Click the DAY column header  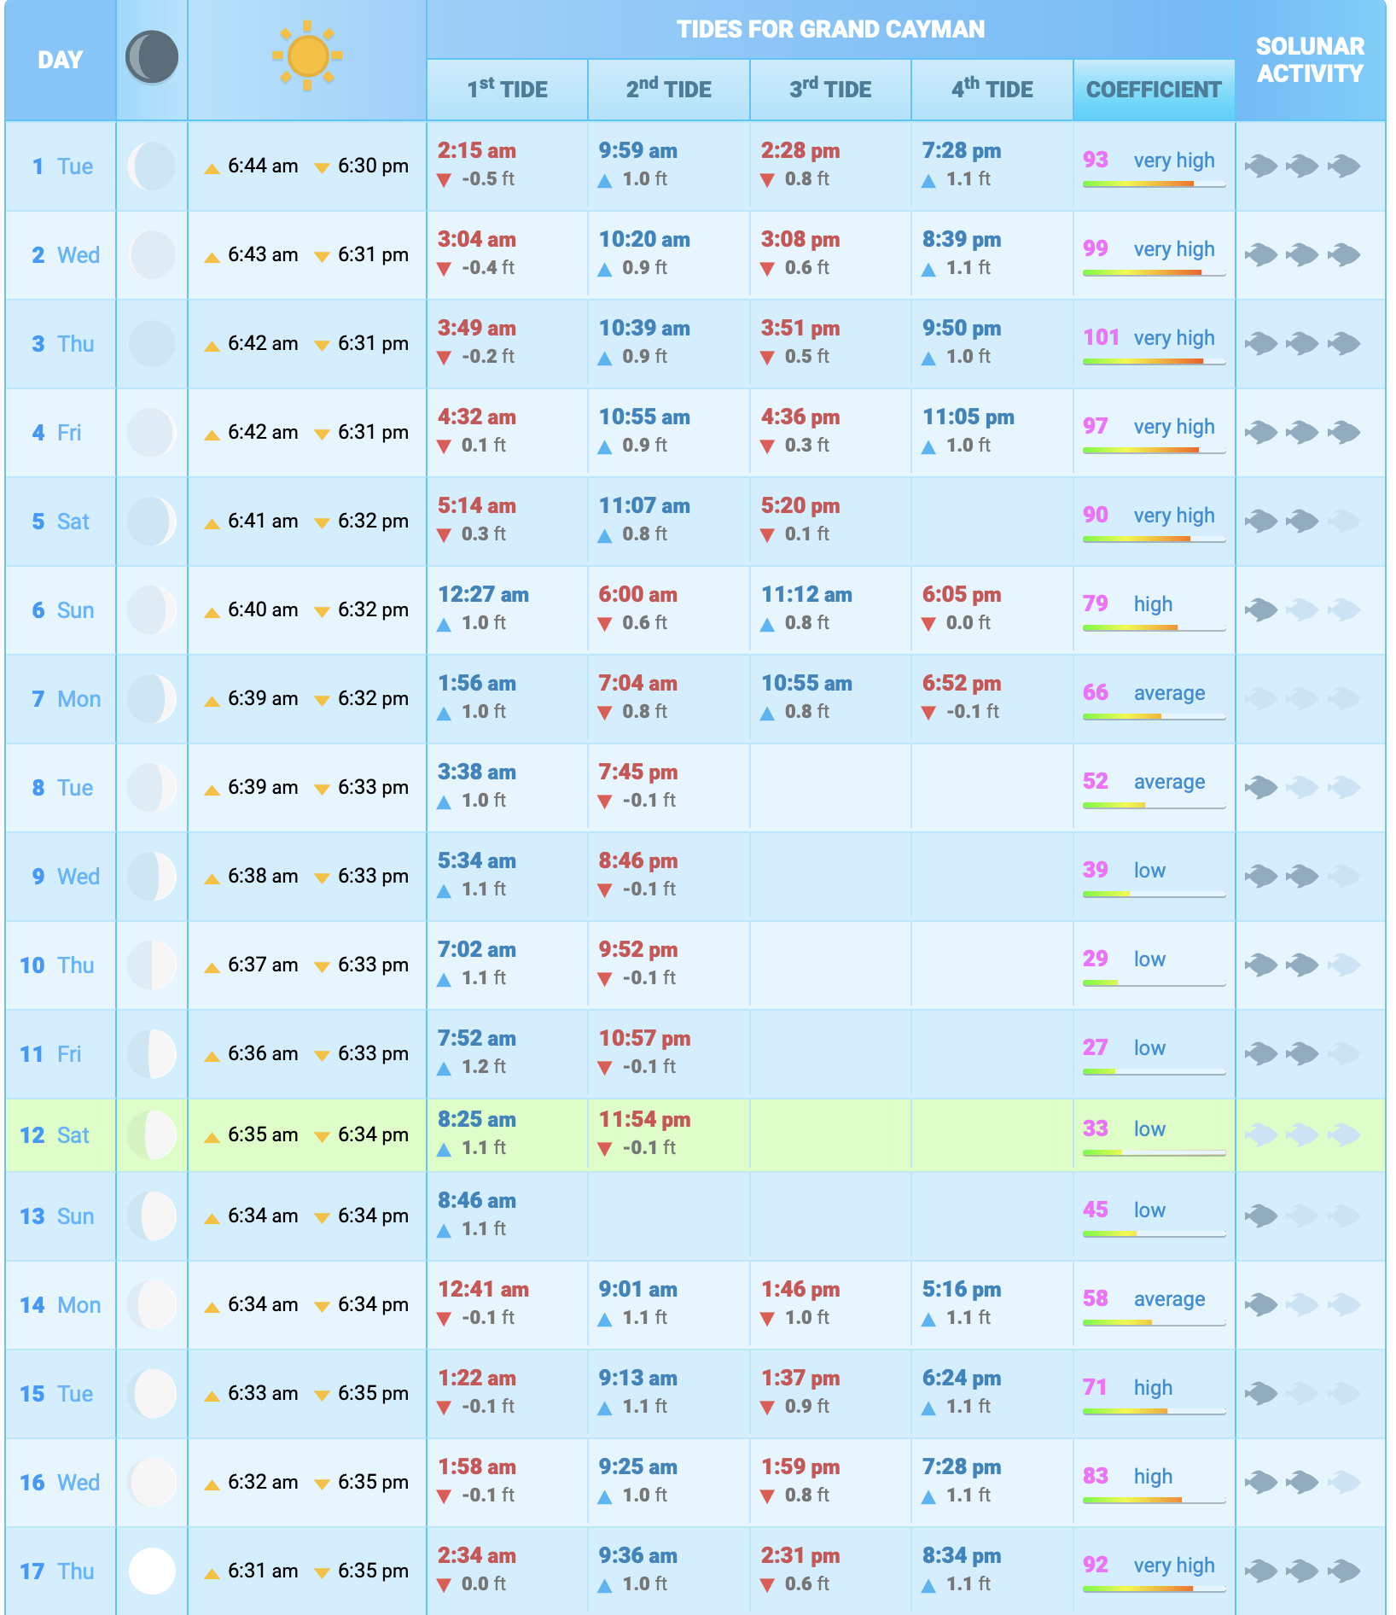point(60,60)
